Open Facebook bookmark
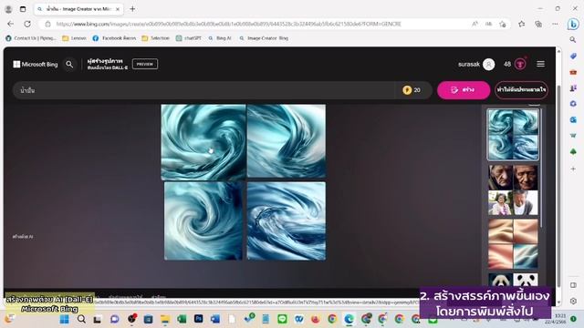The width and height of the screenshot is (584, 328). pyautogui.click(x=114, y=38)
